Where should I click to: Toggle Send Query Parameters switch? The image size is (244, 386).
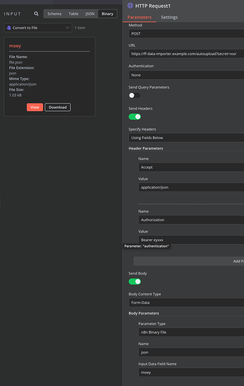point(134,95)
